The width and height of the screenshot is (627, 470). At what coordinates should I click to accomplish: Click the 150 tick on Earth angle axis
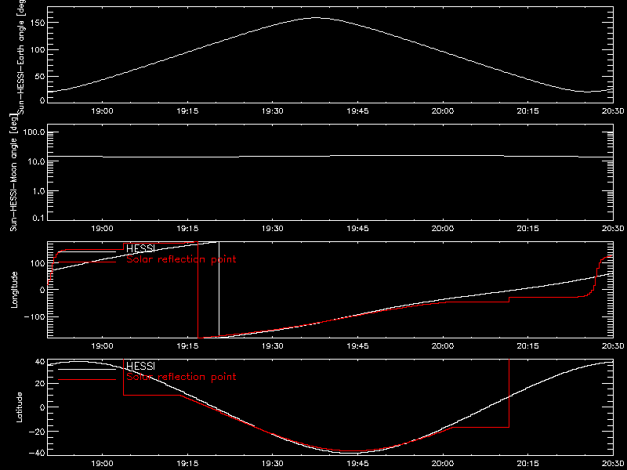(37, 23)
